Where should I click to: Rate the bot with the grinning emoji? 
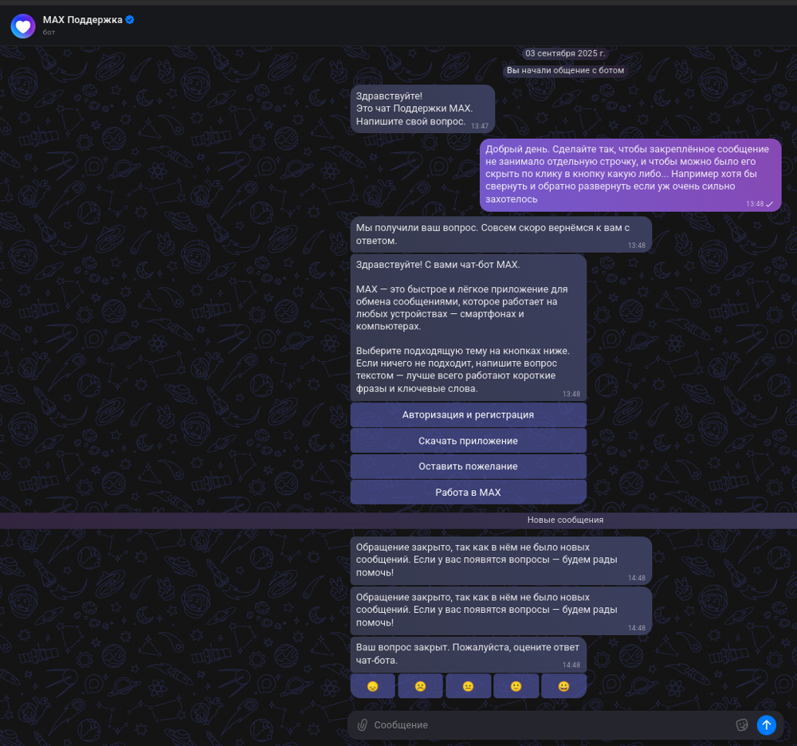[563, 686]
